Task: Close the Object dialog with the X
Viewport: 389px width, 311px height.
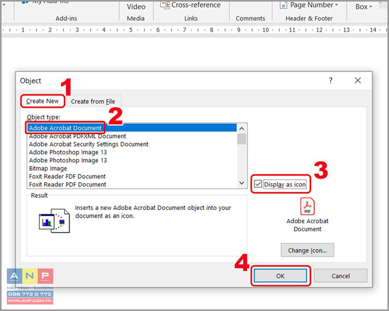Action: coord(358,80)
